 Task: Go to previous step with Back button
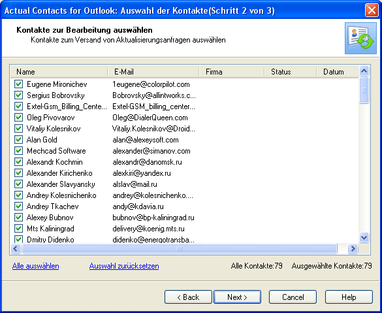pos(188,297)
